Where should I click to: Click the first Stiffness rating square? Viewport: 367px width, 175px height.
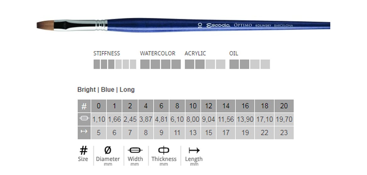point(97,64)
